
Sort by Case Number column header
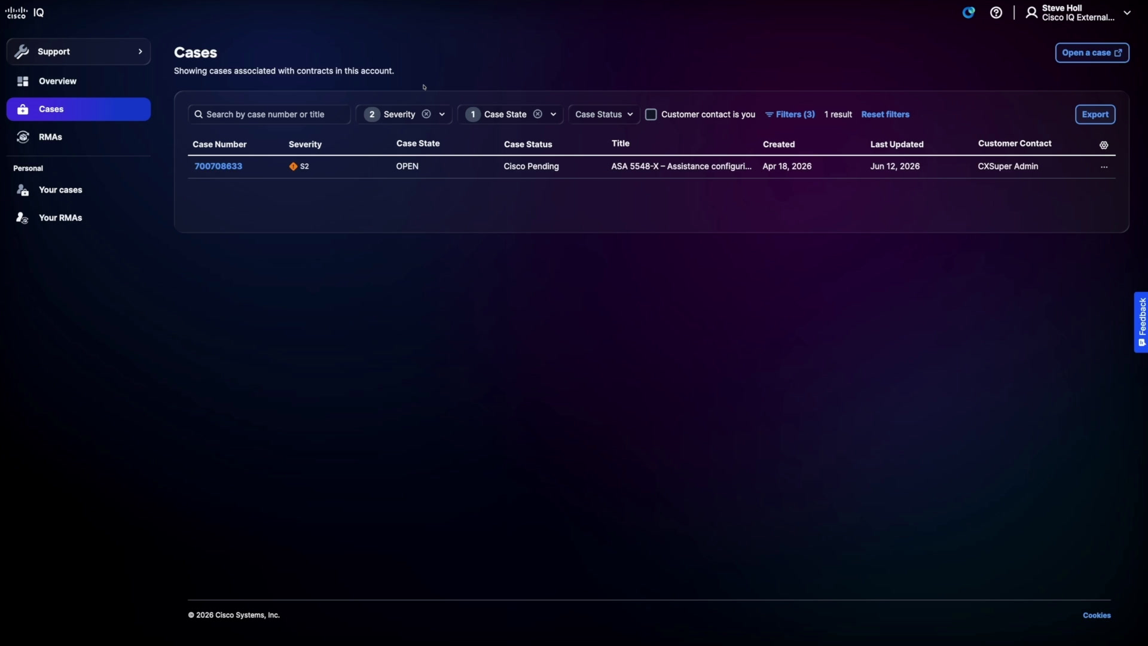219,144
